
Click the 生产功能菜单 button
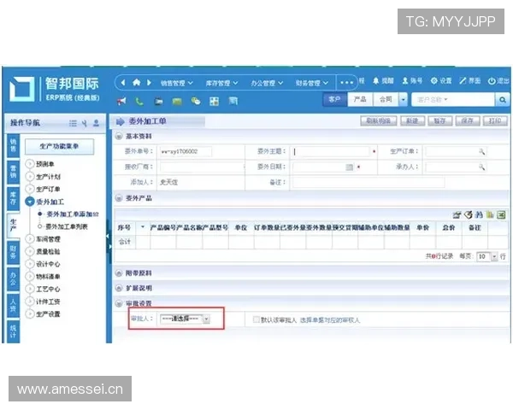pos(59,146)
